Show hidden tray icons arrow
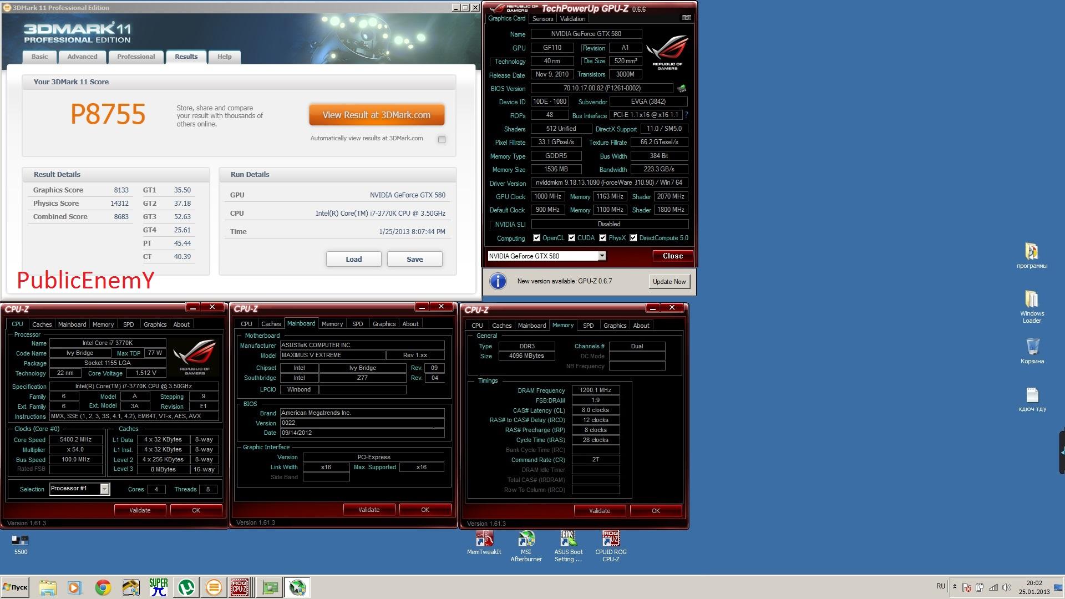 (x=955, y=586)
